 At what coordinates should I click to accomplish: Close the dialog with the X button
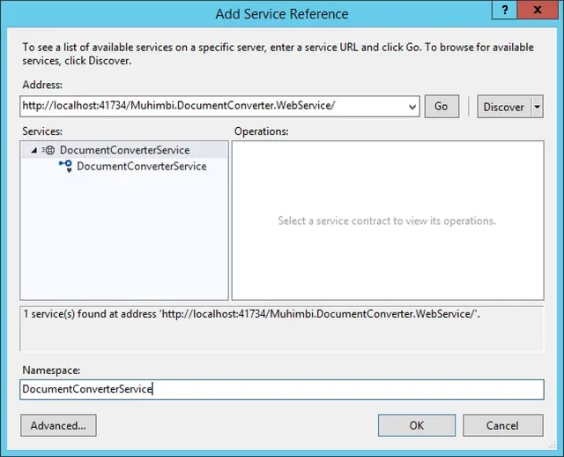[x=538, y=10]
